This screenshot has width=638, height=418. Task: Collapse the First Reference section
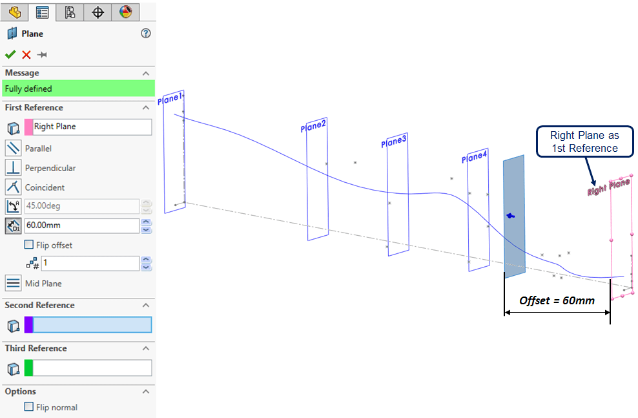coord(146,108)
